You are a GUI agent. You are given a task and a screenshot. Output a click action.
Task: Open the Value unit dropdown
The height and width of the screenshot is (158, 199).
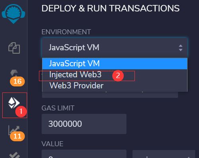[x=164, y=154]
